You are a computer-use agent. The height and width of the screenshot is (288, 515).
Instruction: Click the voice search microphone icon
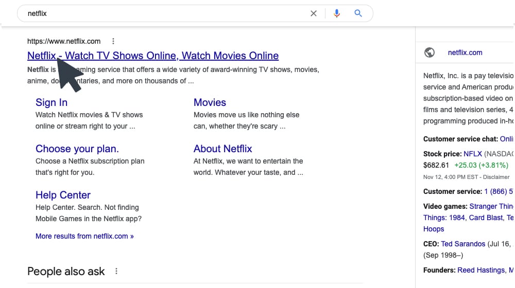pyautogui.click(x=337, y=13)
